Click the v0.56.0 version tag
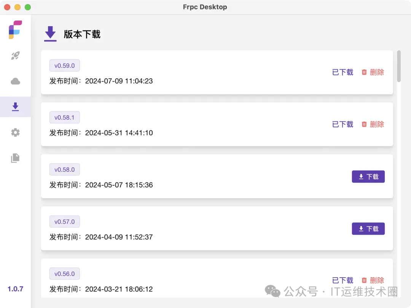Screen dimensions: 411x308 tap(64, 274)
